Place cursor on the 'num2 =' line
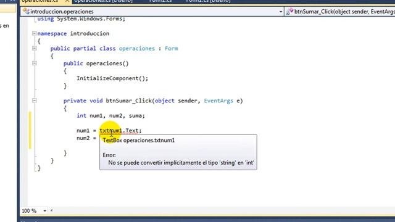 (x=86, y=138)
